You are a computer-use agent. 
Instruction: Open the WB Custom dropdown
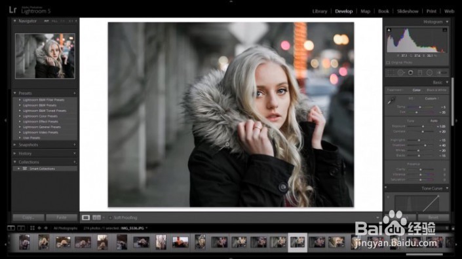coord(432,99)
